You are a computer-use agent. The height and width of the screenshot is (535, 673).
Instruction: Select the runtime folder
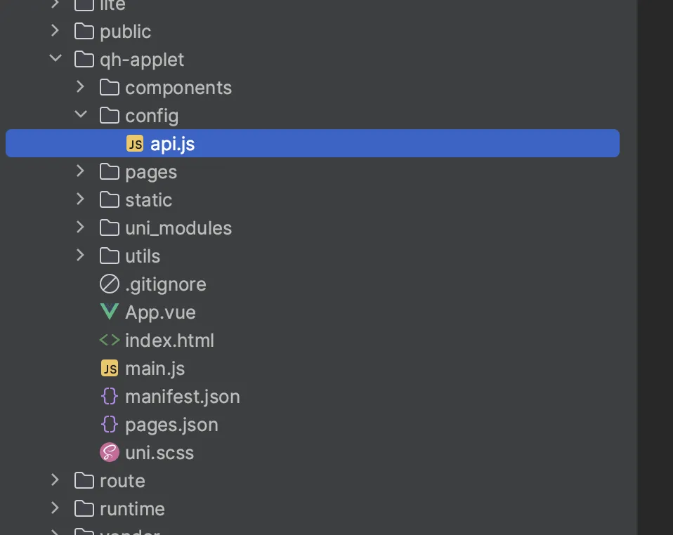click(x=132, y=509)
